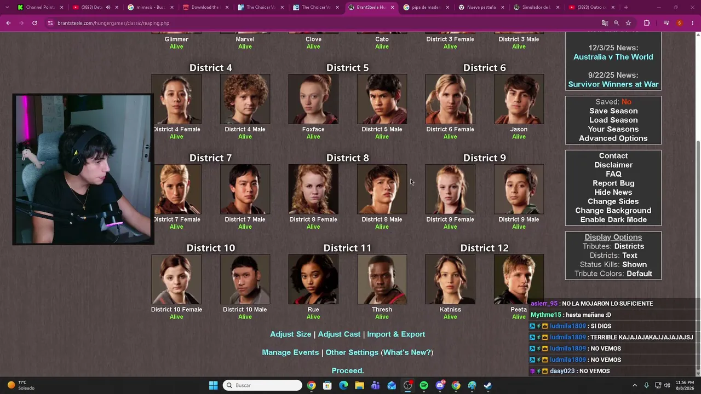The height and width of the screenshot is (394, 701).
Task: Click the site info icon beside the URL
Action: (x=50, y=23)
